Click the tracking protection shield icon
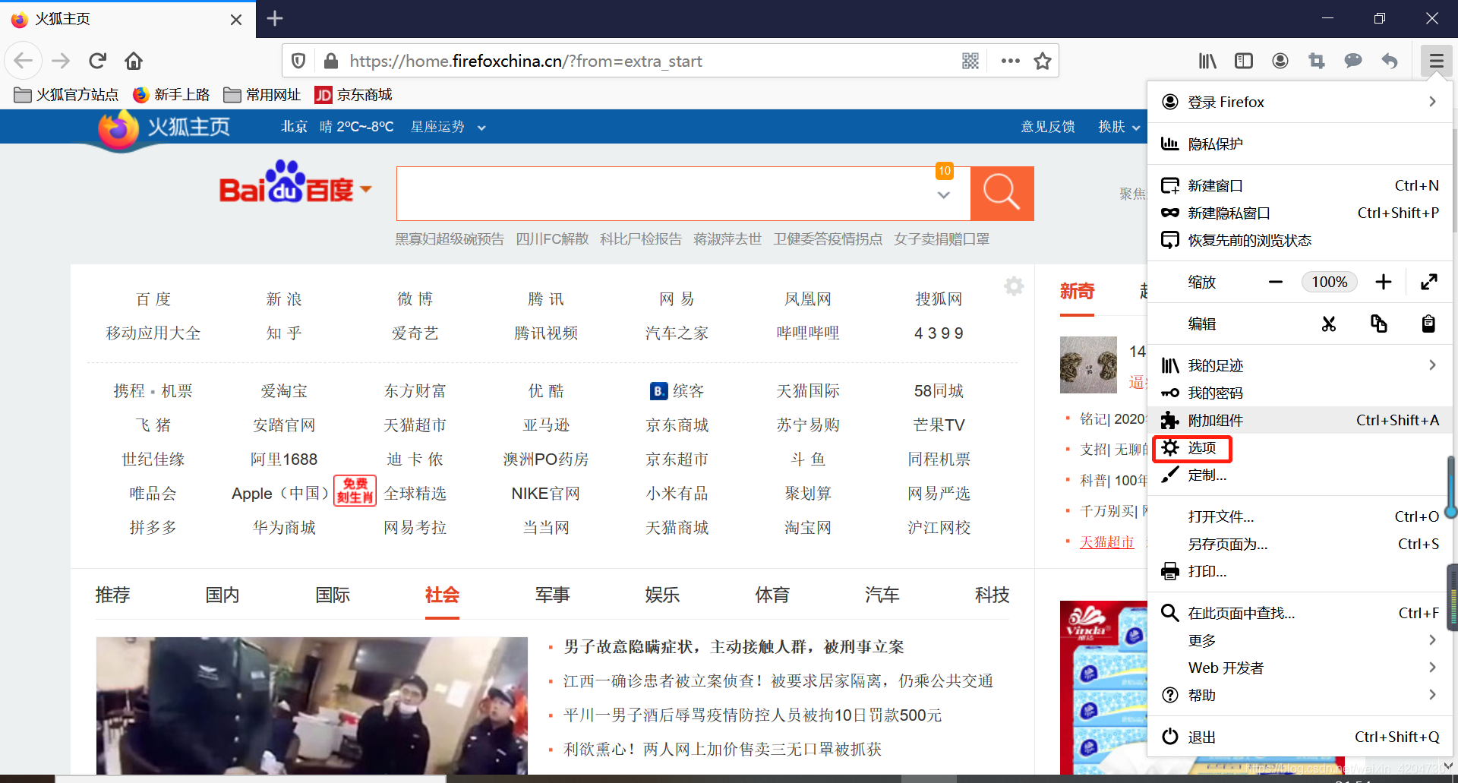1458x783 pixels. (298, 61)
